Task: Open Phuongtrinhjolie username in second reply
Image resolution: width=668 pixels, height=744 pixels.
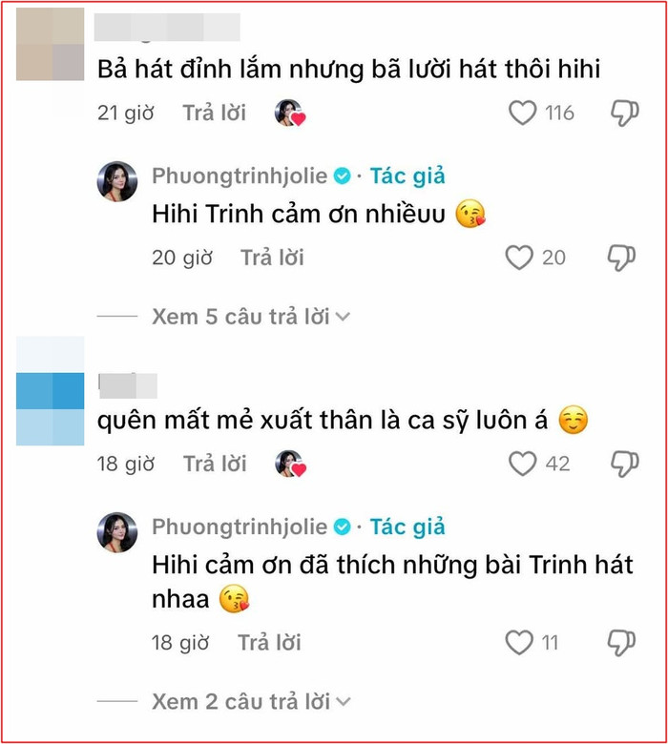Action: click(x=240, y=527)
